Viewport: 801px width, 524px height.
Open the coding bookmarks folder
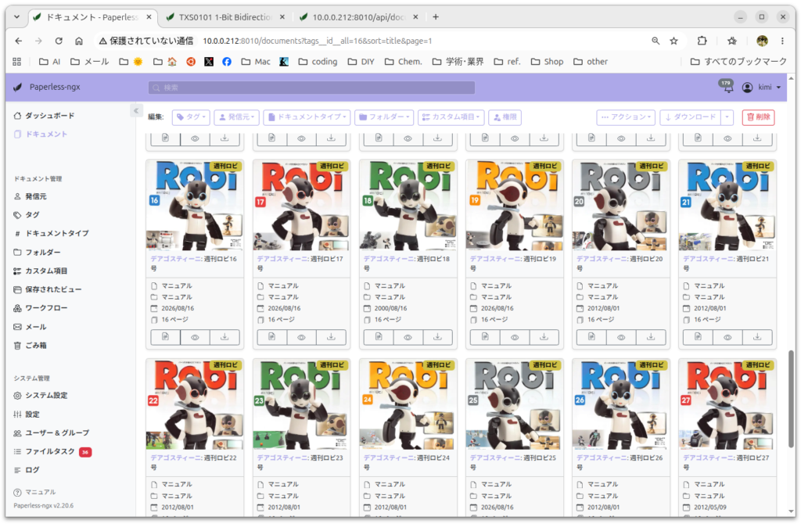(318, 62)
